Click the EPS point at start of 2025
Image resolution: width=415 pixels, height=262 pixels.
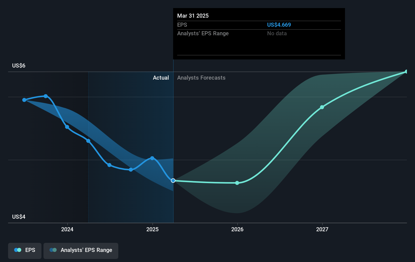[152, 158]
